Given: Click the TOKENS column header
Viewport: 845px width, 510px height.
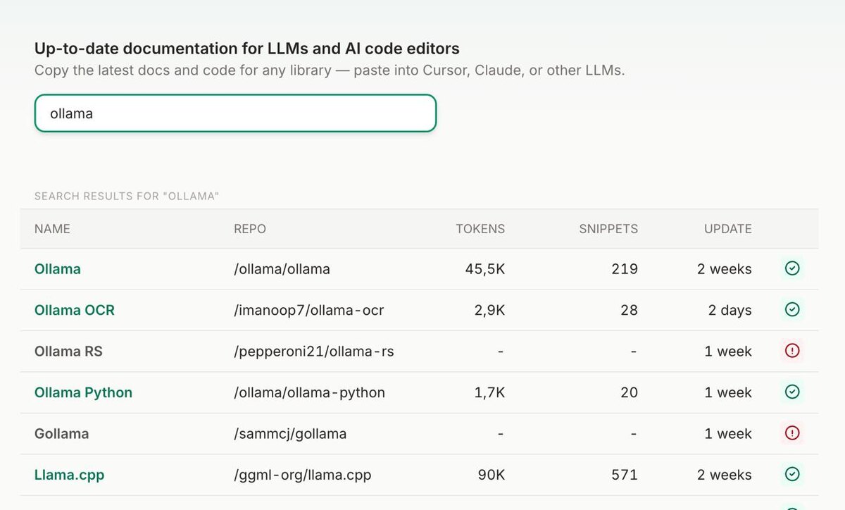Looking at the screenshot, I should pyautogui.click(x=480, y=229).
